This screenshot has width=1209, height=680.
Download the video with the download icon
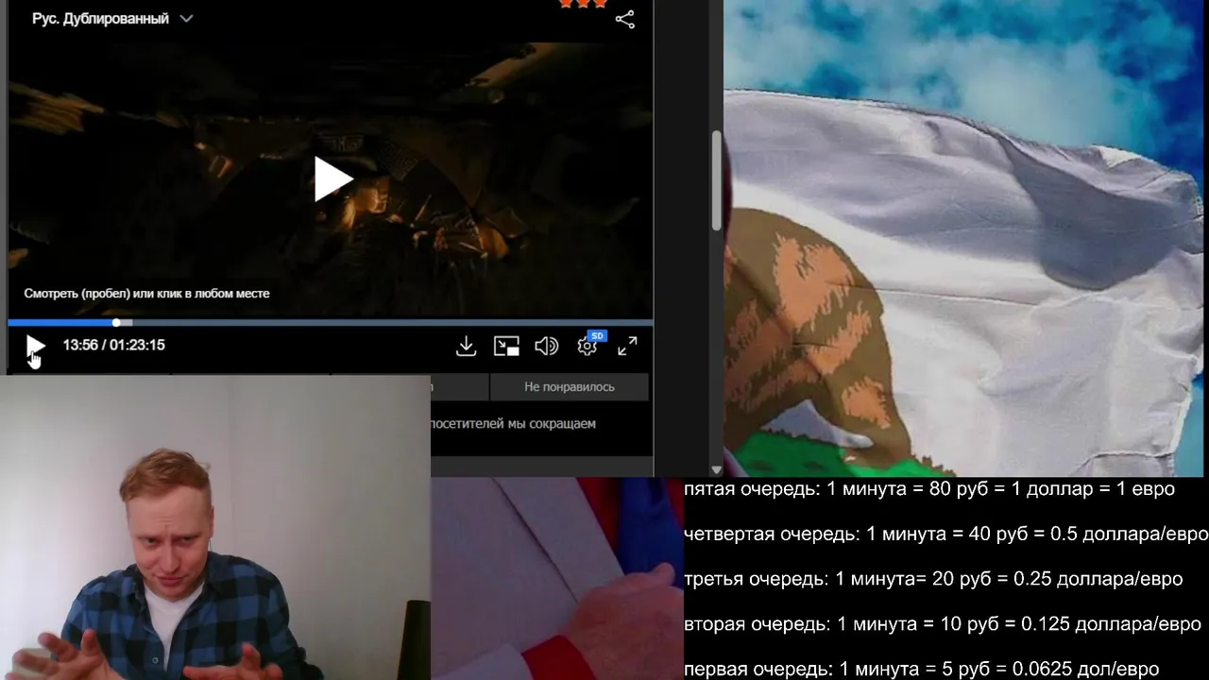466,347
